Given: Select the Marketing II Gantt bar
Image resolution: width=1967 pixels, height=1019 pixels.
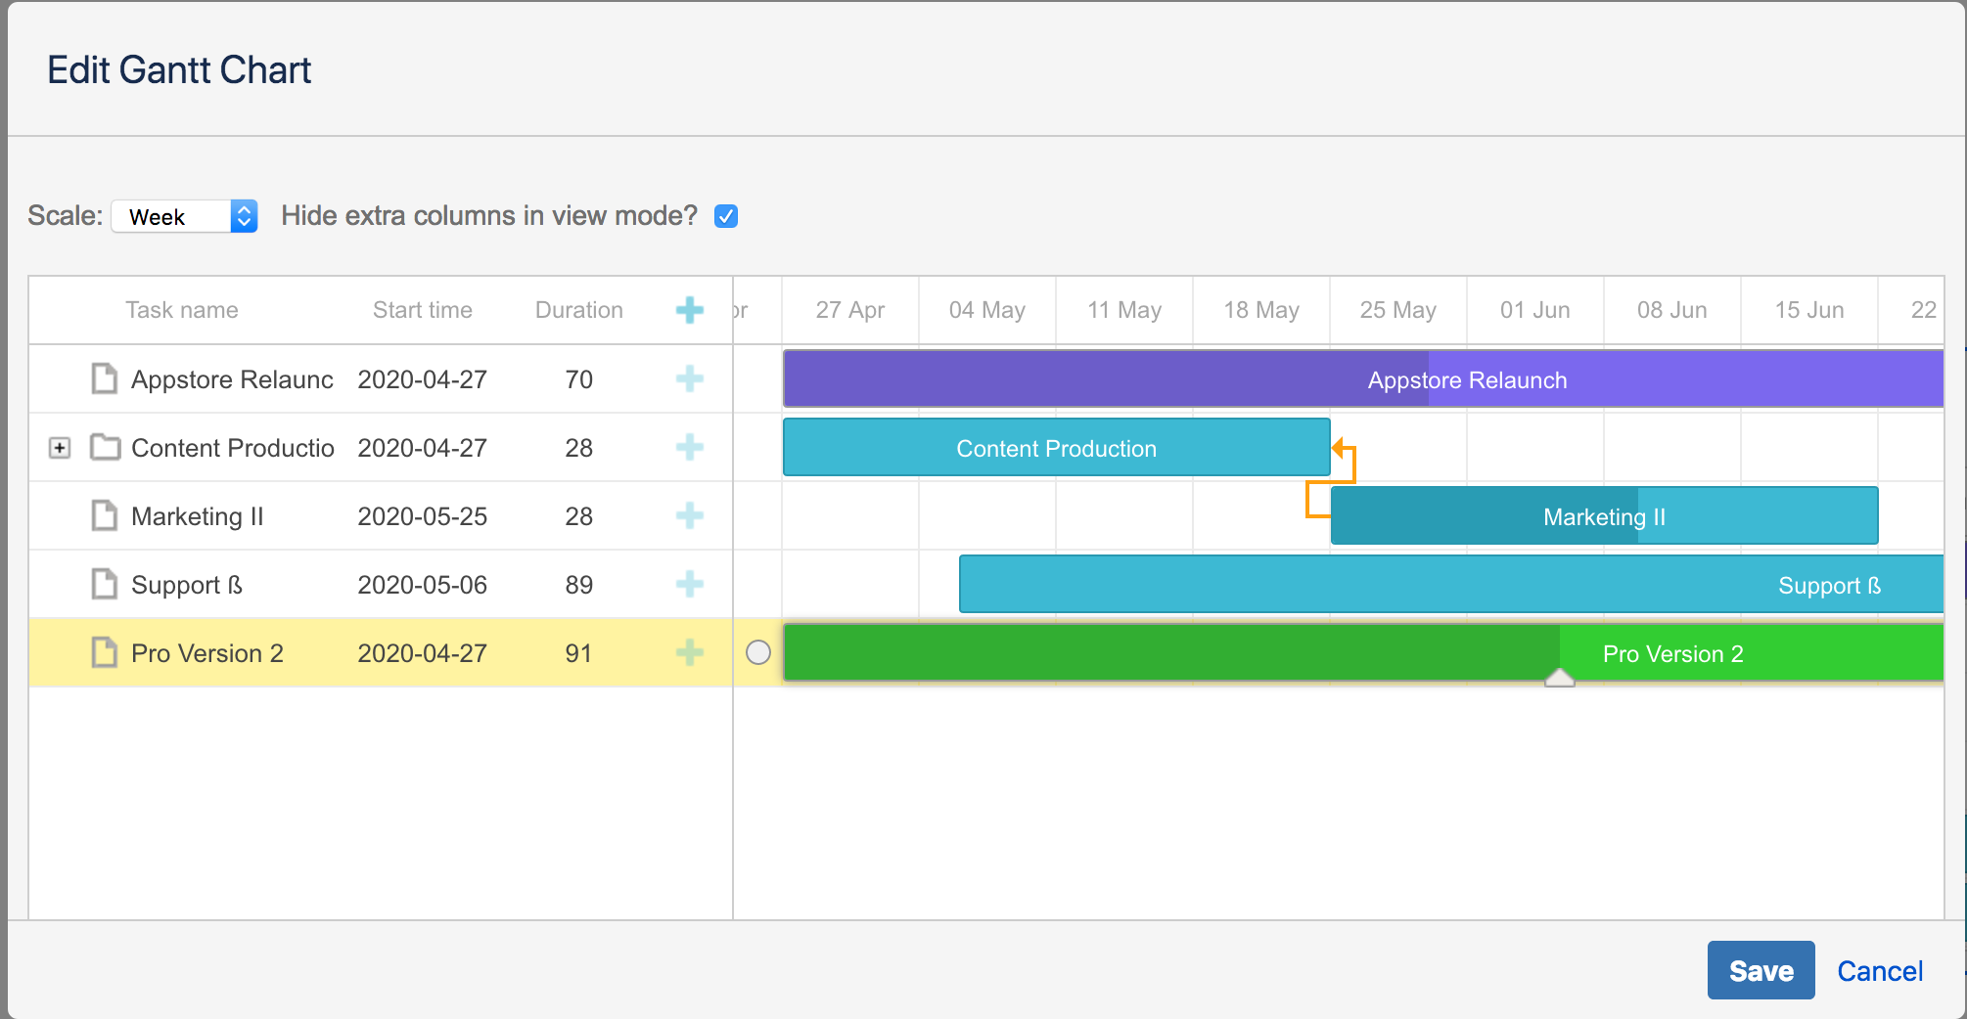Looking at the screenshot, I should click(x=1605, y=515).
